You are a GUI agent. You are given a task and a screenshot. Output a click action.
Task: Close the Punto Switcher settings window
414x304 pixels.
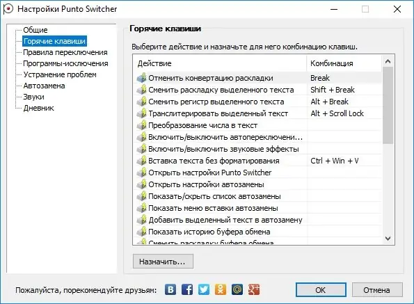pyautogui.click(x=397, y=9)
